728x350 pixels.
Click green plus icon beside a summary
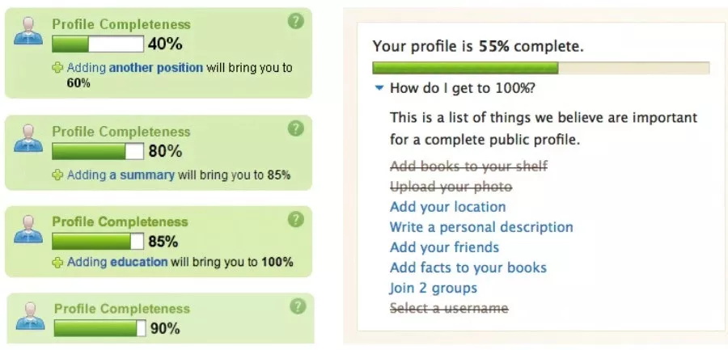(57, 175)
